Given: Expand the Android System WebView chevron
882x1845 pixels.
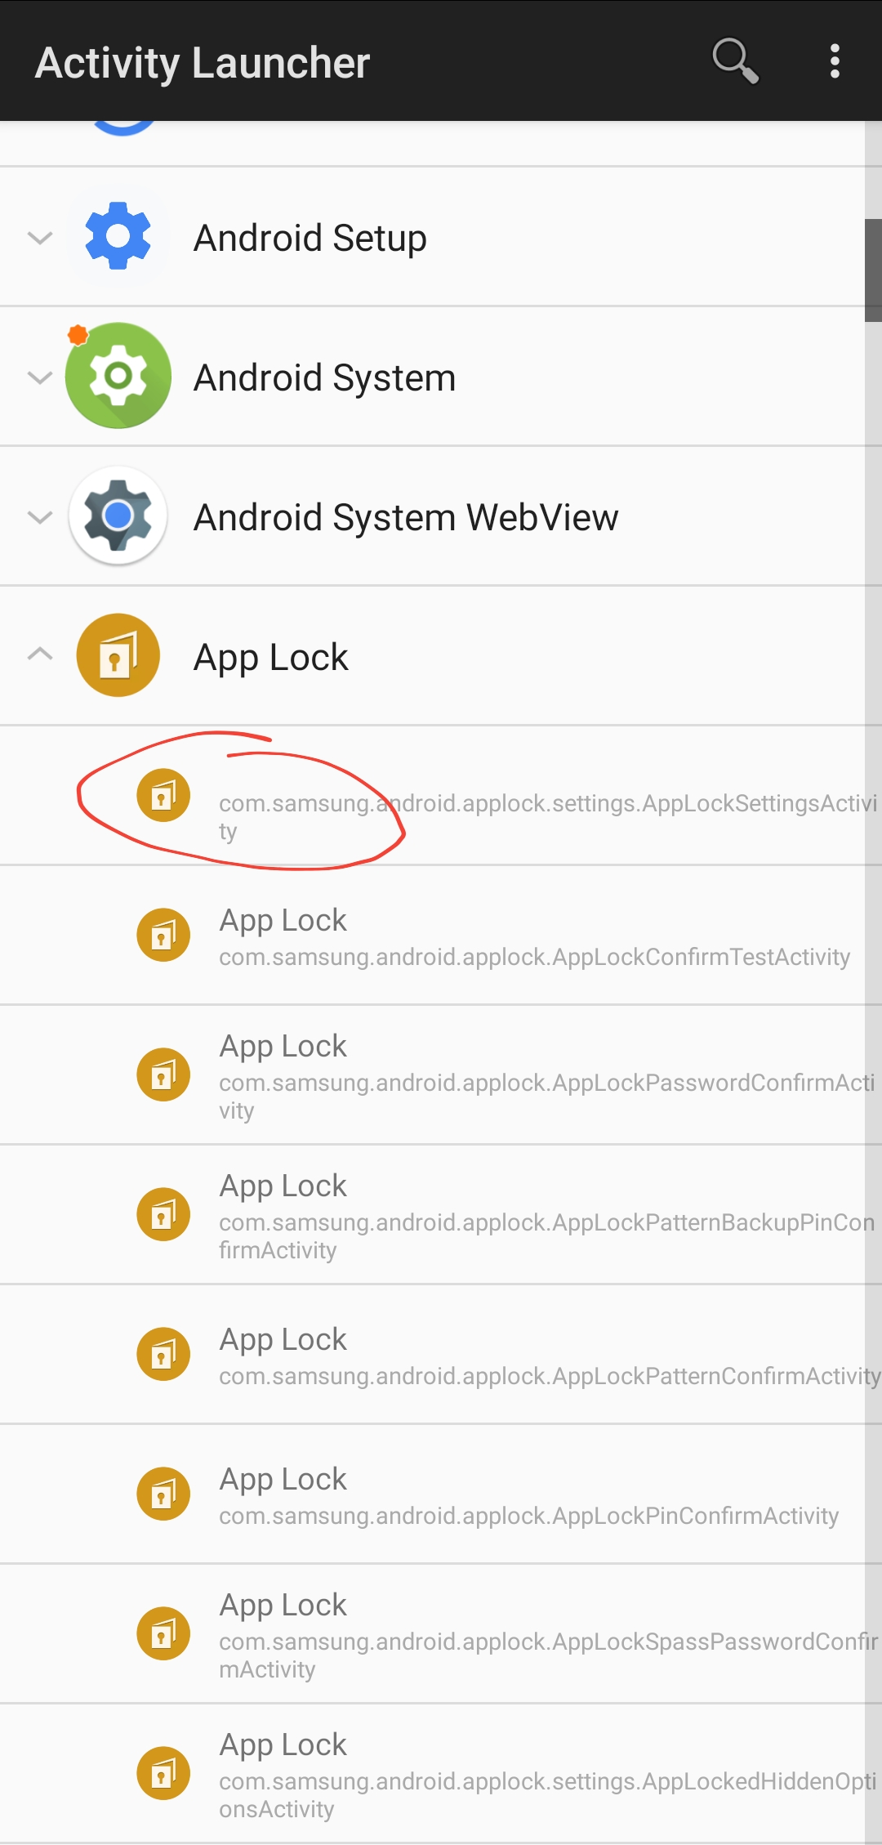Looking at the screenshot, I should coord(40,517).
